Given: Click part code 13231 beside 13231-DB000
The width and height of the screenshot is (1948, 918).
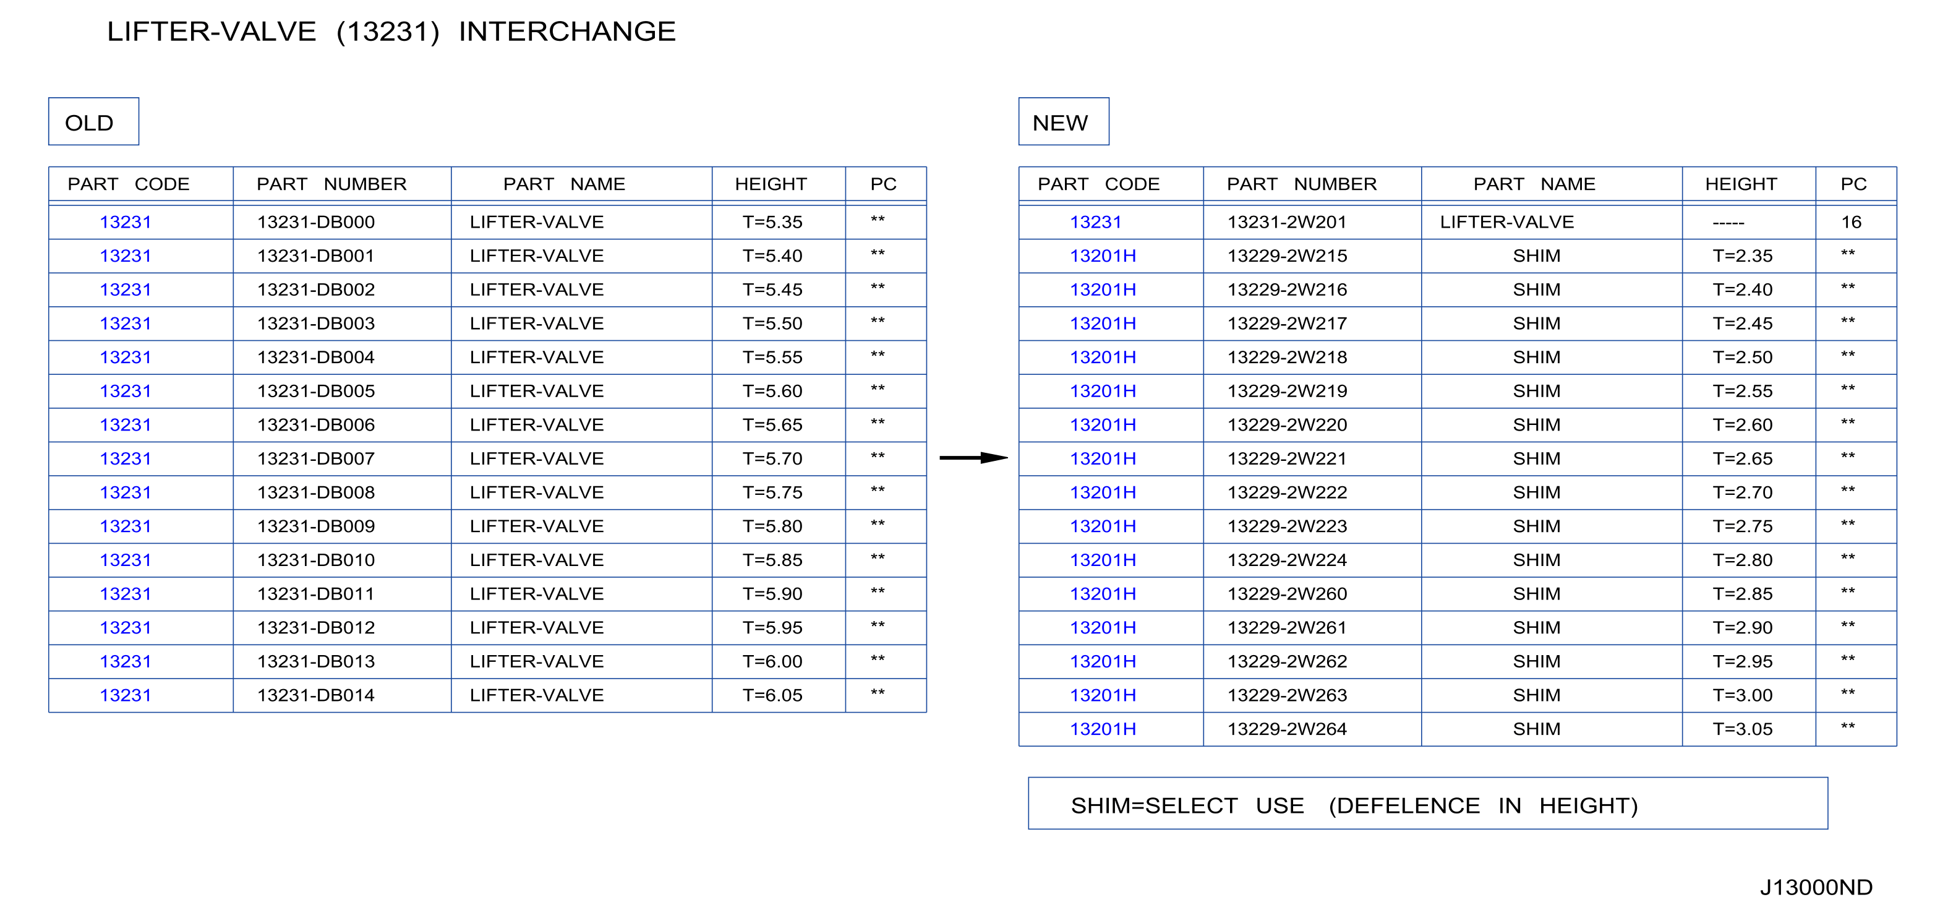Looking at the screenshot, I should [x=126, y=222].
